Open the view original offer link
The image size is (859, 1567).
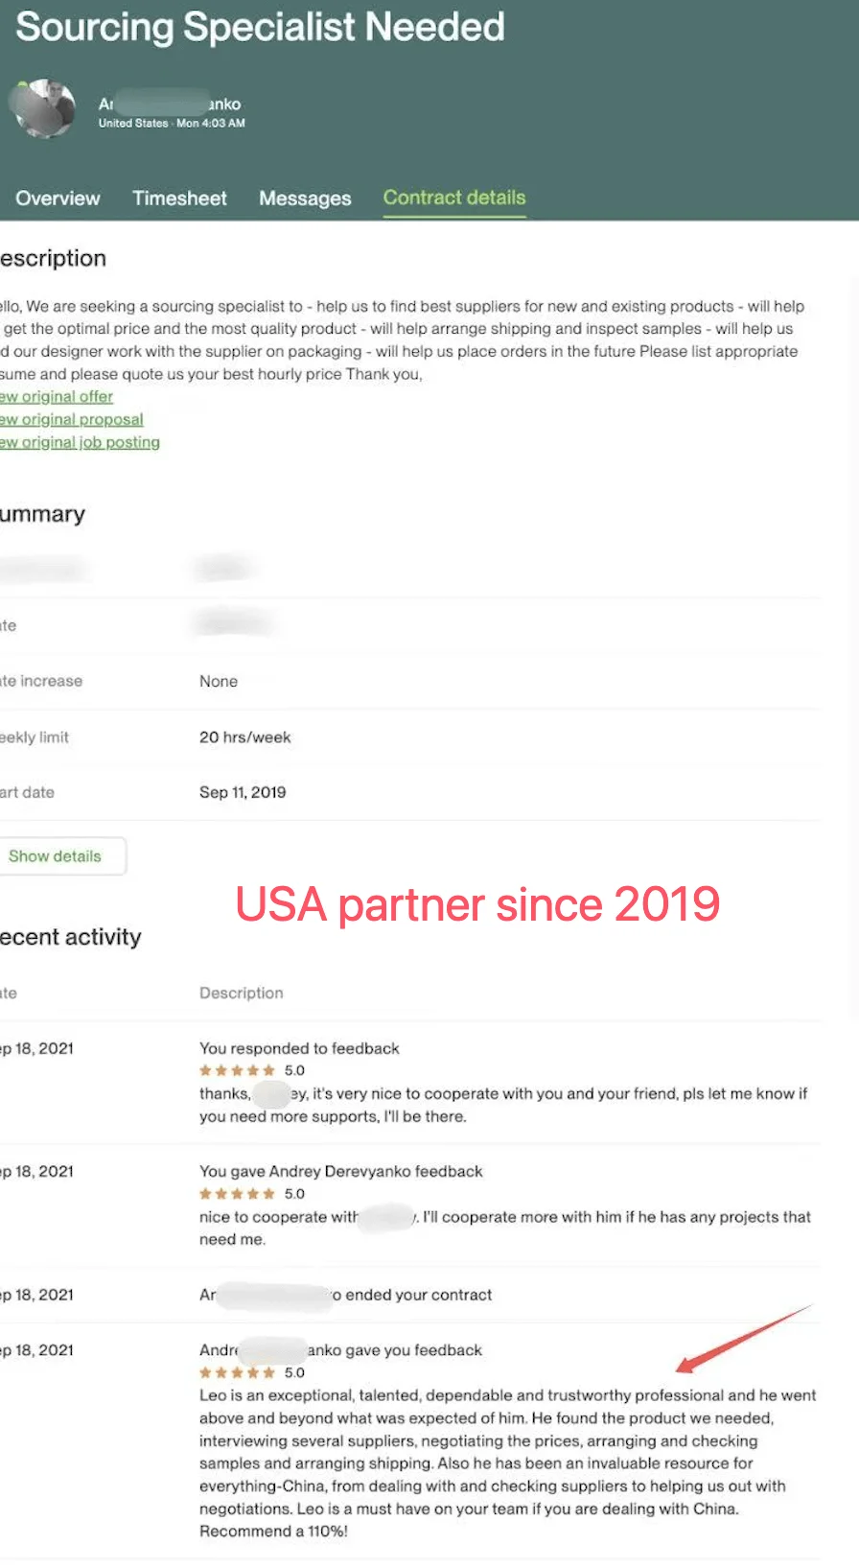[x=57, y=397]
